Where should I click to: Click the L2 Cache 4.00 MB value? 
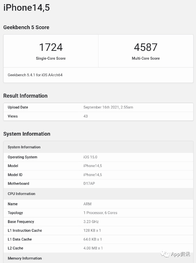coord(93,248)
